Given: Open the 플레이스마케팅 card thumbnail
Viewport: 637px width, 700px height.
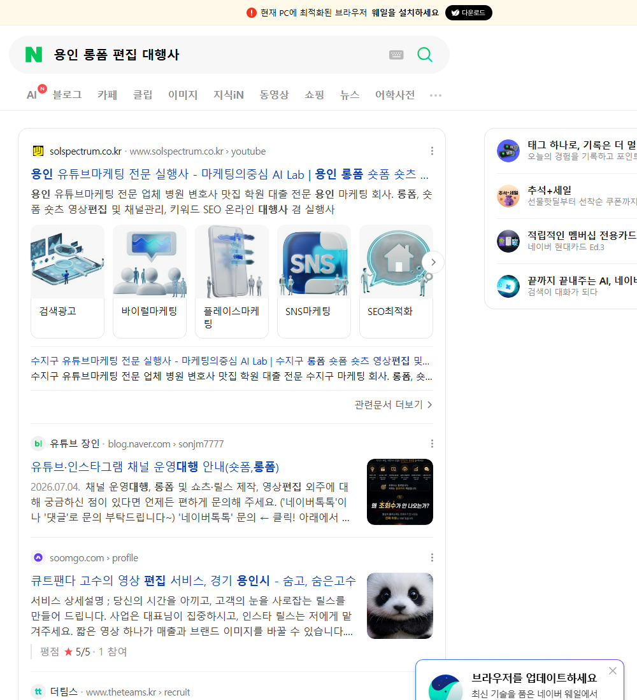Looking at the screenshot, I should pos(232,262).
